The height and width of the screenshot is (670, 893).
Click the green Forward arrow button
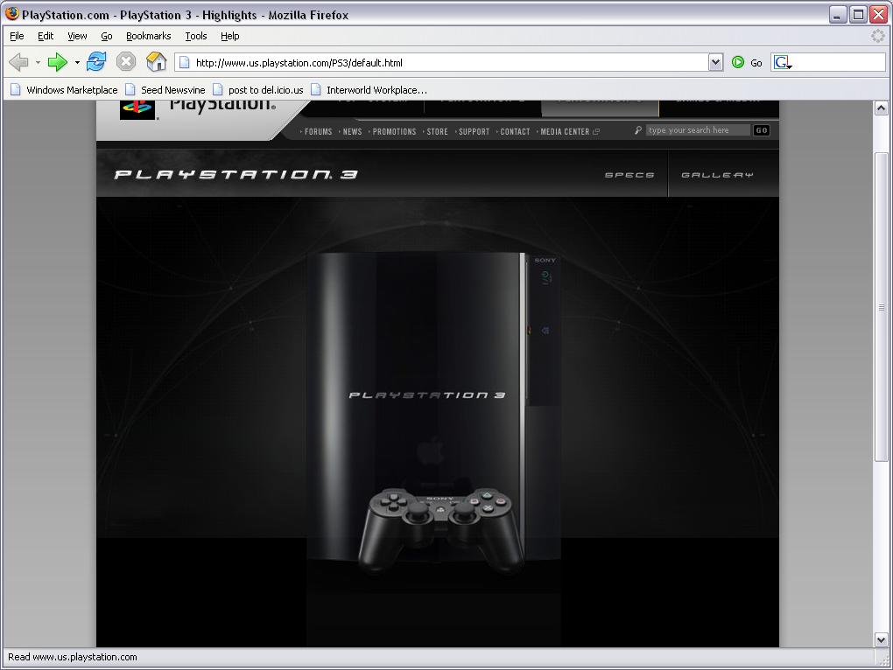click(x=58, y=62)
